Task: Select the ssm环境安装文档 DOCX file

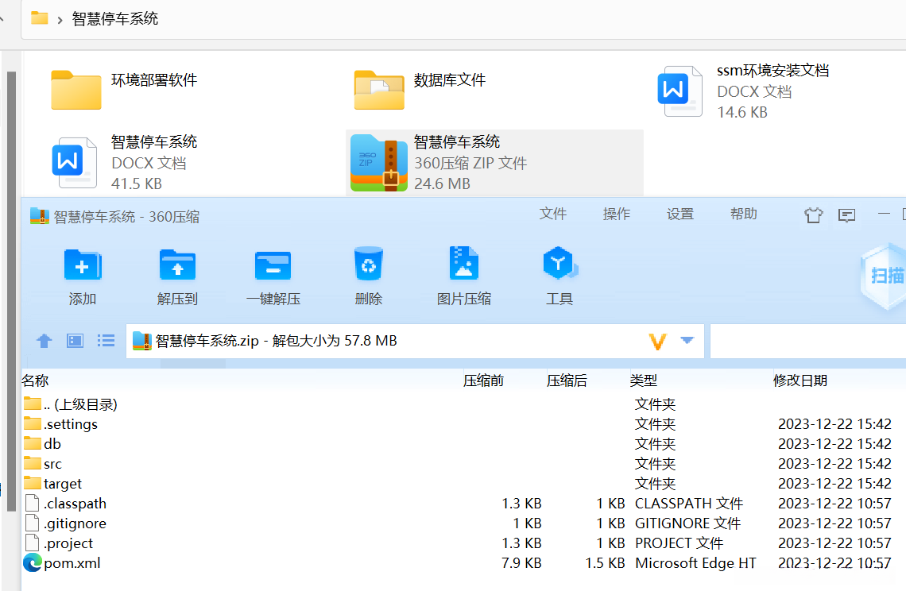Action: [743, 91]
